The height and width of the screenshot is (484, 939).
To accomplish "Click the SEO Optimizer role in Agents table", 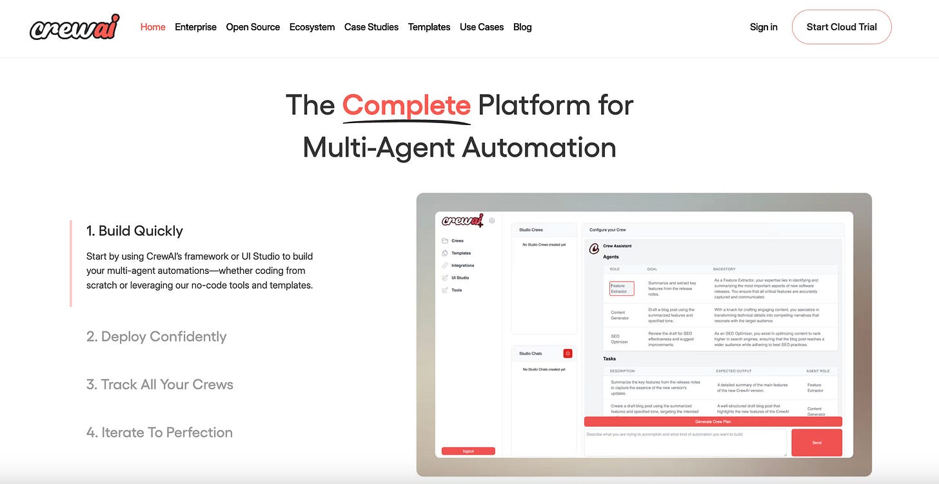I will tap(619, 338).
